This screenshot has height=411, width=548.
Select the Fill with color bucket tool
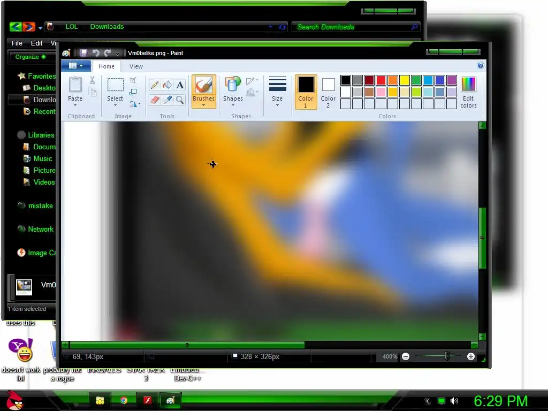tap(168, 85)
